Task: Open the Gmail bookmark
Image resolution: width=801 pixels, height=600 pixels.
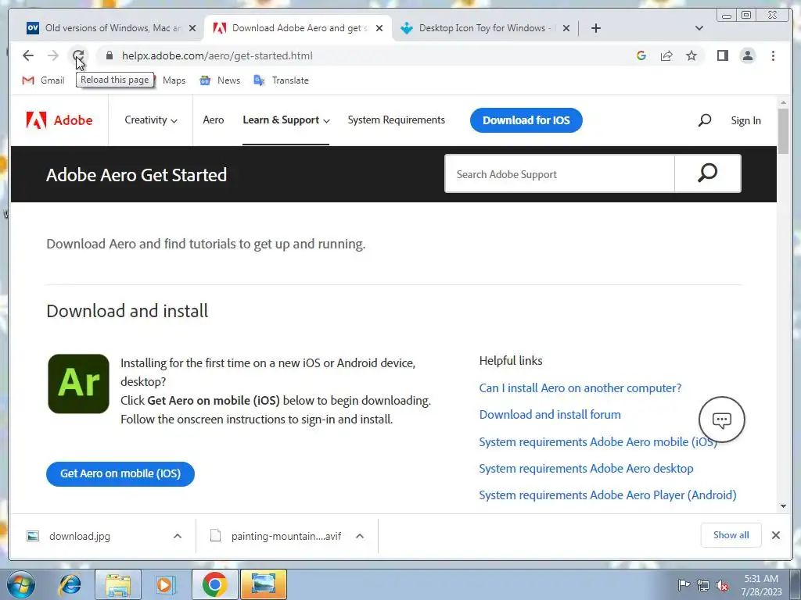Action: [x=44, y=80]
